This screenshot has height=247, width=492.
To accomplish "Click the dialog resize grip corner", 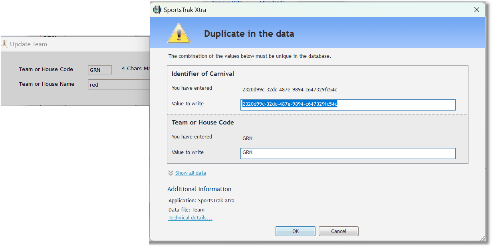I will (x=482, y=238).
